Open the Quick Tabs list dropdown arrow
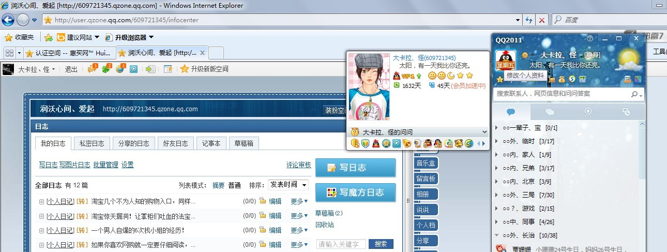This screenshot has height=252, width=667. (x=20, y=53)
